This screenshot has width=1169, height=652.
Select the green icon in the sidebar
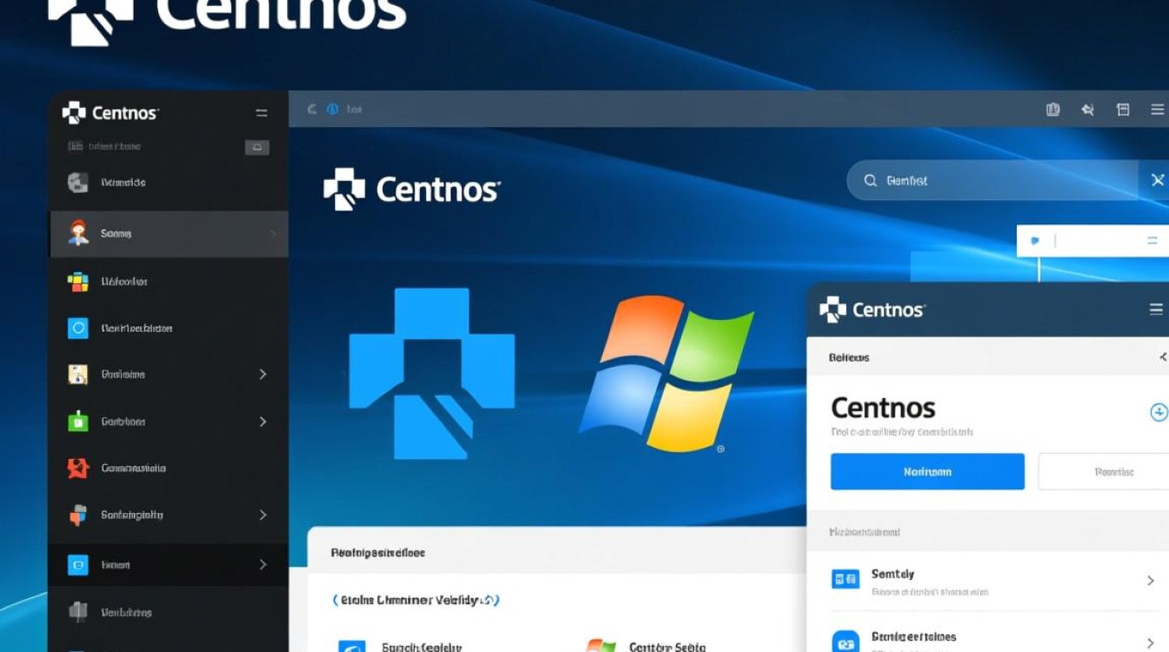click(x=78, y=422)
